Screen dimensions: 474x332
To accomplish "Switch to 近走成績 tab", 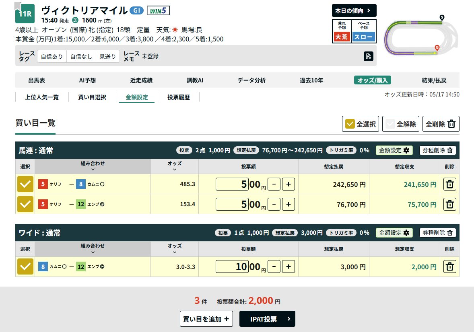I will (x=141, y=80).
